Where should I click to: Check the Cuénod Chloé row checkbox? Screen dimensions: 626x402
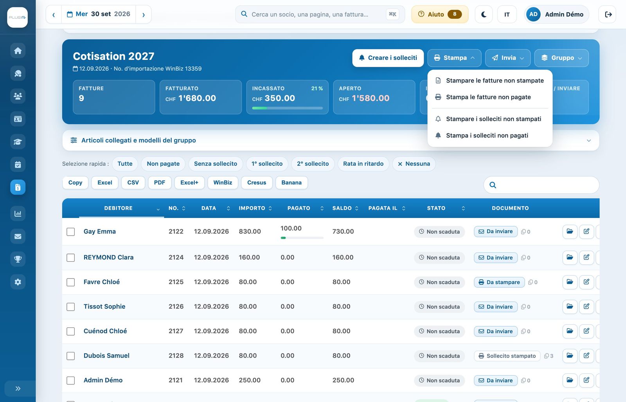click(x=71, y=332)
